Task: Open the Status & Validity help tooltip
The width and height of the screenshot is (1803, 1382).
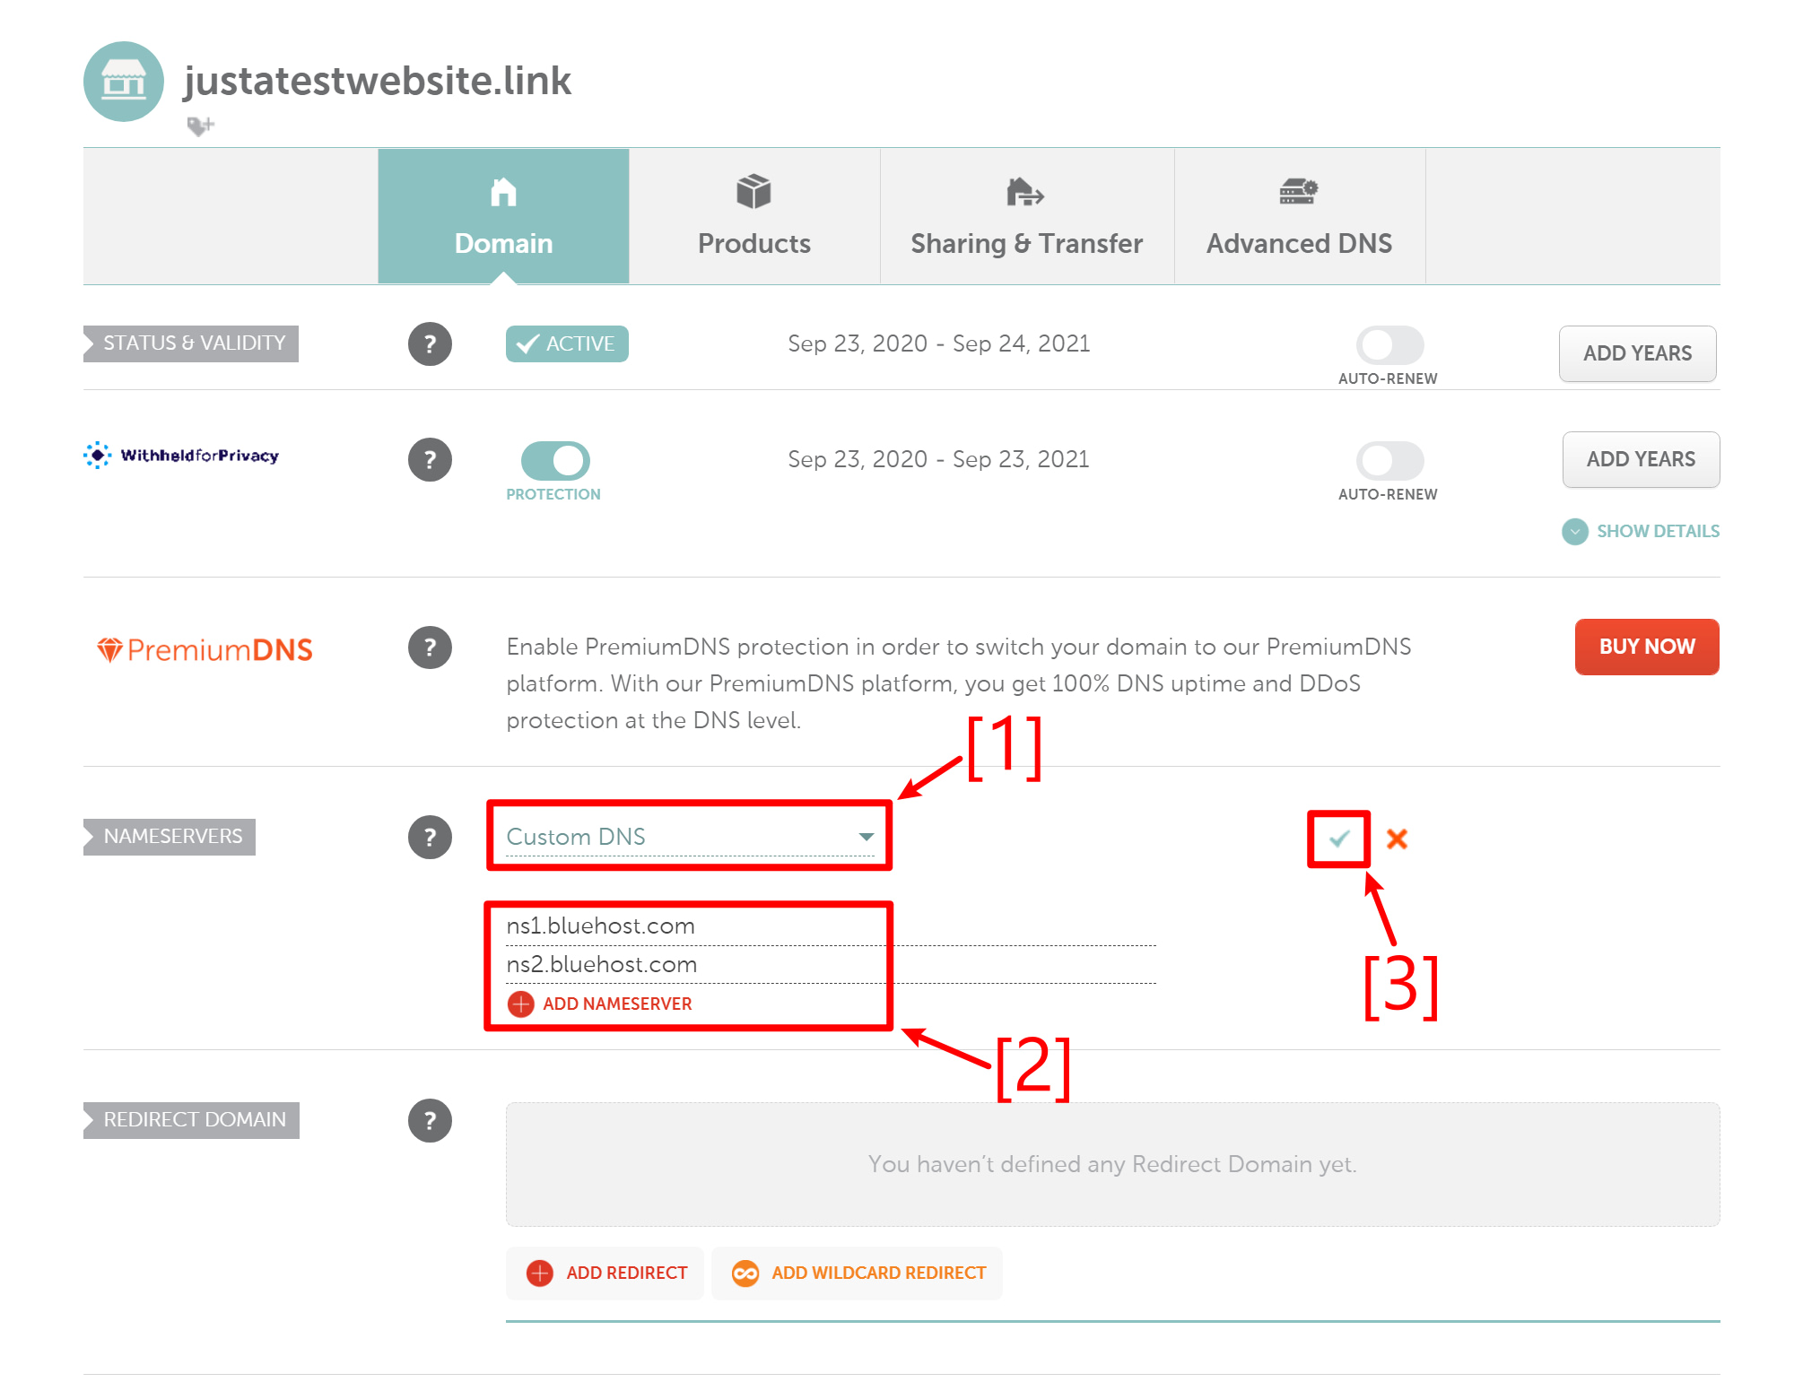Action: (431, 343)
